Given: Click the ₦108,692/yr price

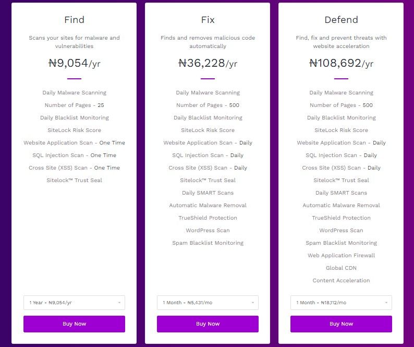Looking at the screenshot, I should tap(341, 63).
